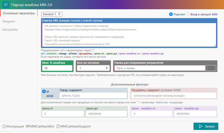The height and width of the screenshot is (133, 224).
Task: Click the play icon on Запуск
Action: pyautogui.click(x=201, y=126)
